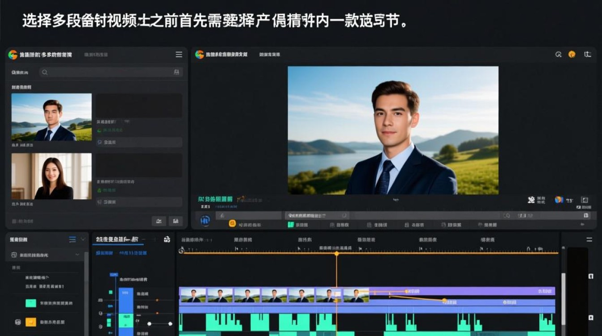The image size is (602, 336).
Task: Click round blue button at preview bar left
Action: 205,220
